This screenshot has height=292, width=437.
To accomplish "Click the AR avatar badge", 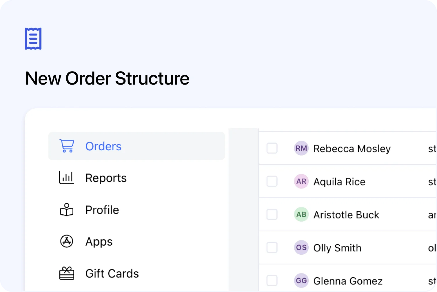I will click(x=301, y=181).
